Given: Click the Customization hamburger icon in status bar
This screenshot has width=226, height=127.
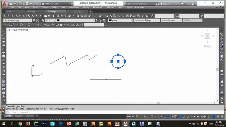Looking at the screenshot, I should pyautogui.click(x=222, y=117).
